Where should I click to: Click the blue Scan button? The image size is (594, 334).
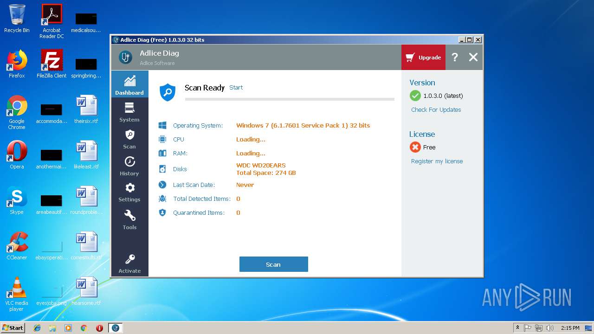pyautogui.click(x=273, y=264)
